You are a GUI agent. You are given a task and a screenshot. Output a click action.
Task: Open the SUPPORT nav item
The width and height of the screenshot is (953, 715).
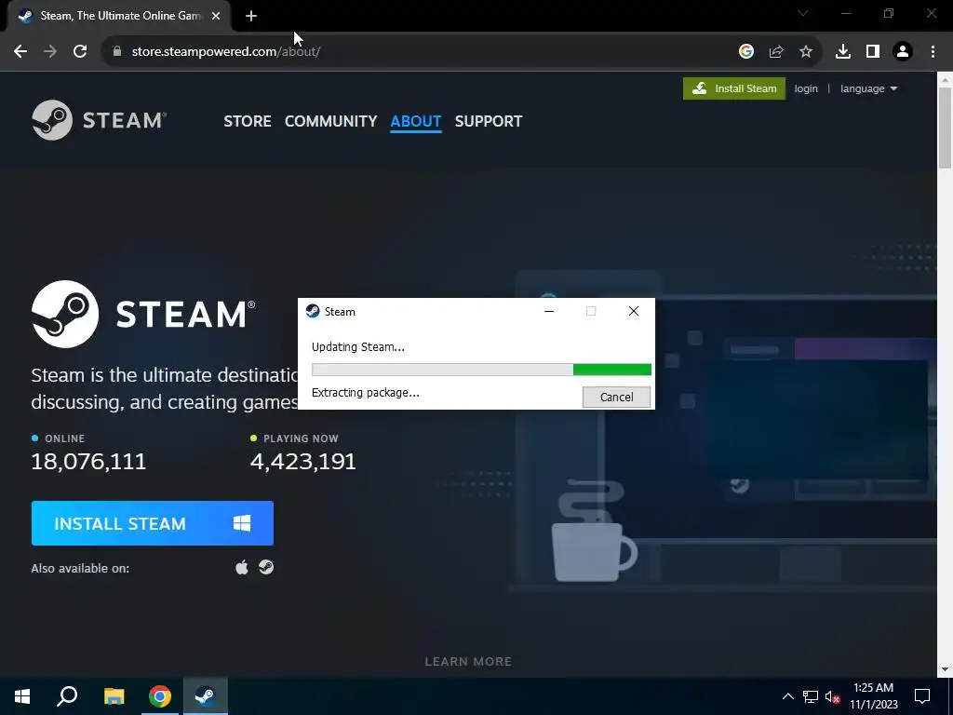(x=488, y=121)
